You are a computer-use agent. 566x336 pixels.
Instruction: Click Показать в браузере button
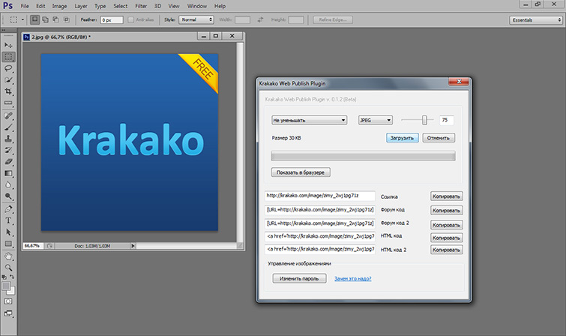pos(301,172)
